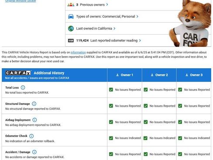The height and width of the screenshot is (160, 213).
Task: Click Accident / Damage green check for Owner 1
Action: [x=111, y=154]
